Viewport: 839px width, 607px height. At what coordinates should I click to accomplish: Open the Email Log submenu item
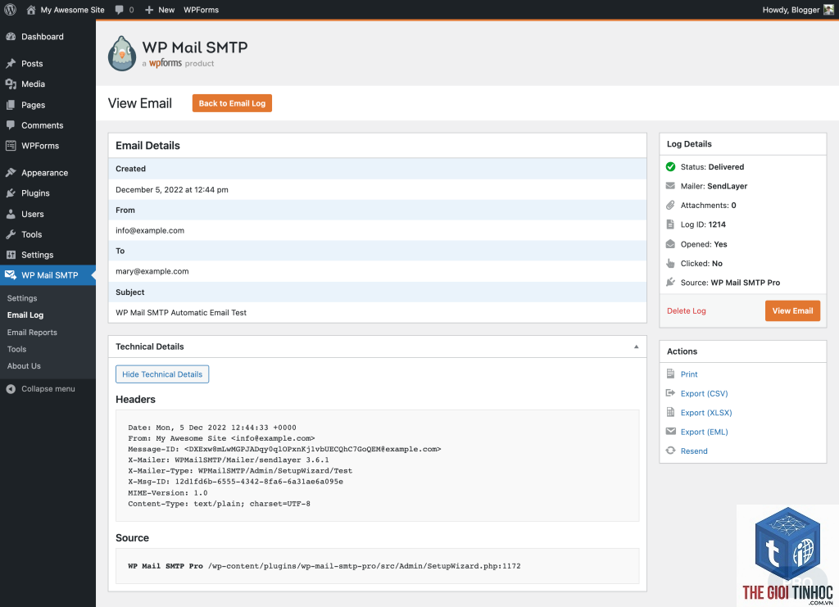(25, 315)
